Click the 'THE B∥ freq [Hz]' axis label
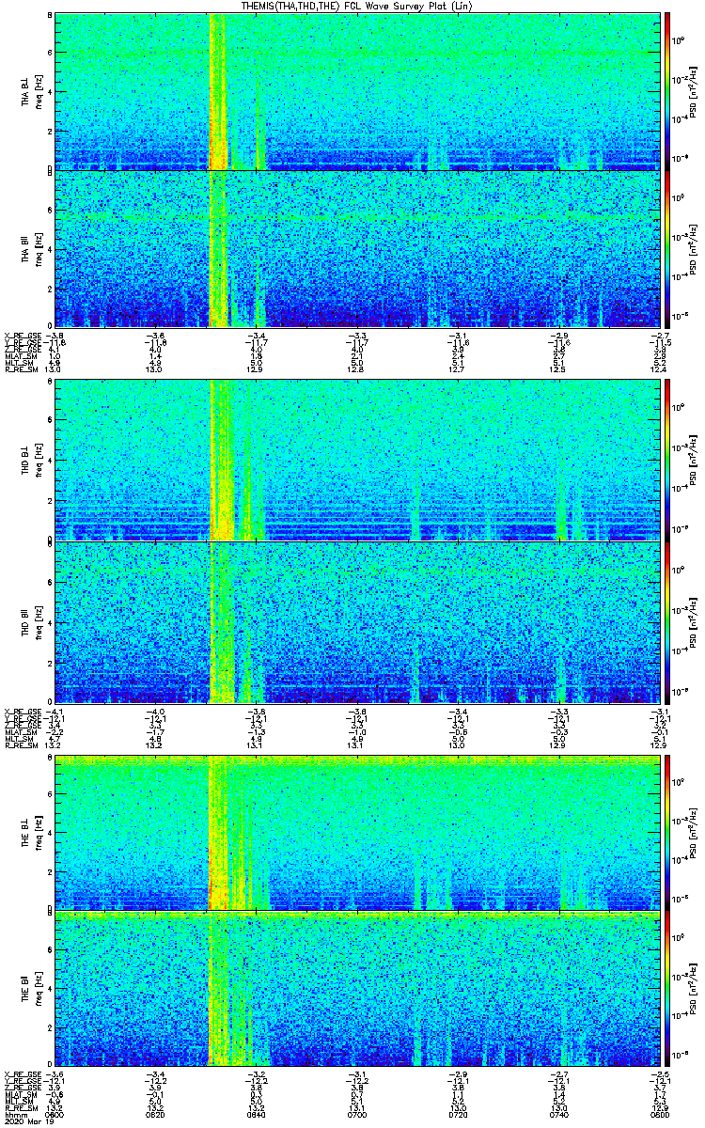Viewport: 705px width, 1128px height. [32, 988]
